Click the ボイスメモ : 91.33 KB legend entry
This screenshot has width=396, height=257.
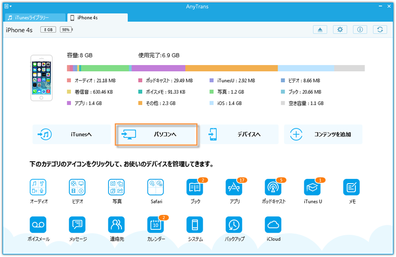162,92
